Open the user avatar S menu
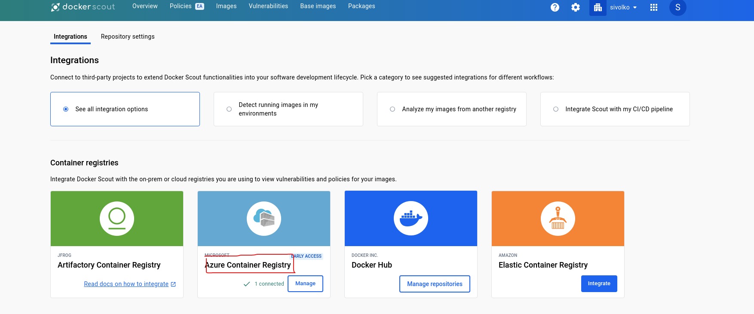 678,7
